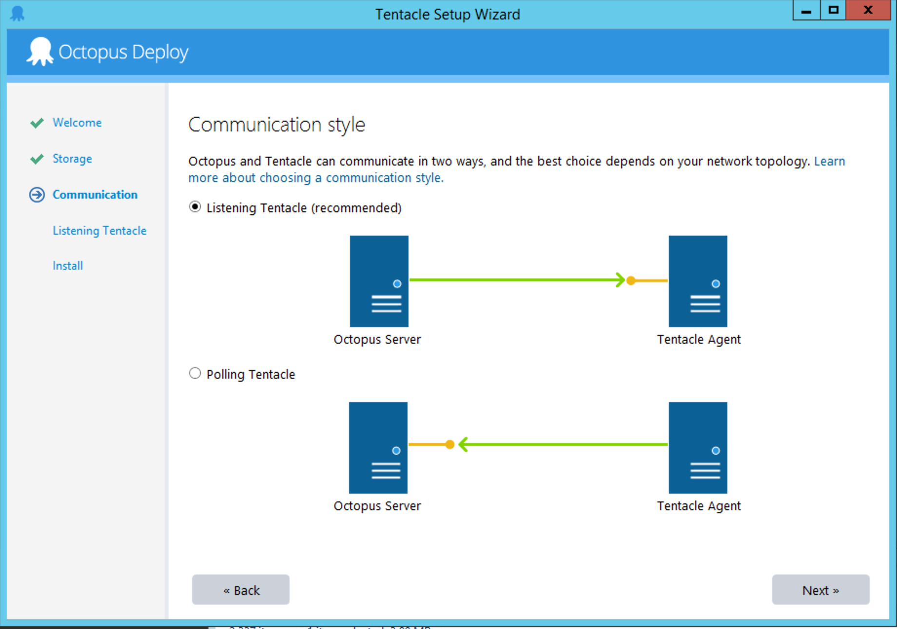
Task: Click the octopus icon in the title bar
Action: pyautogui.click(x=17, y=14)
